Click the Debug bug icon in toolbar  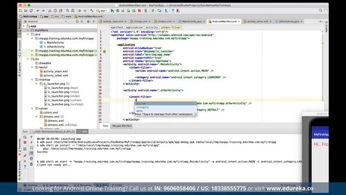coord(118,11)
